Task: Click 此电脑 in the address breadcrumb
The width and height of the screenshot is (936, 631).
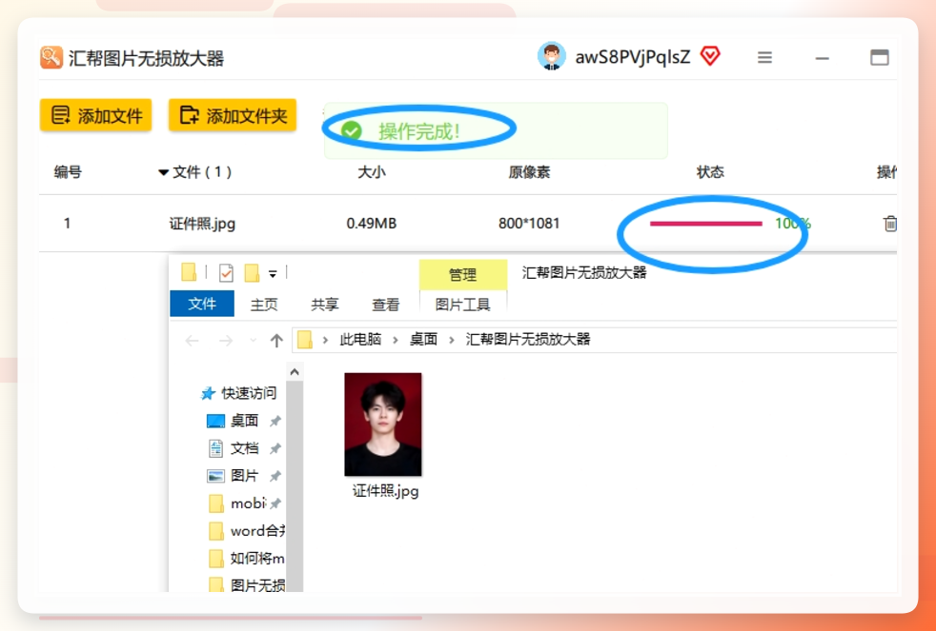Action: pos(360,340)
